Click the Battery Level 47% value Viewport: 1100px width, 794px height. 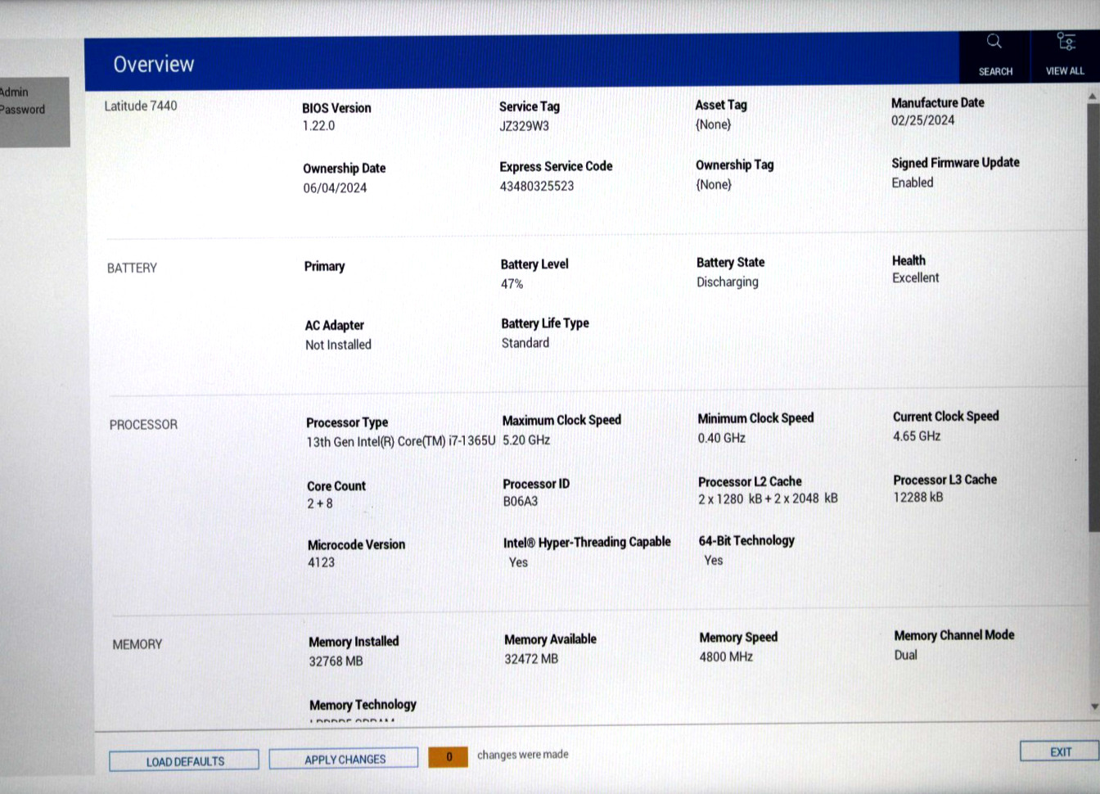click(512, 284)
